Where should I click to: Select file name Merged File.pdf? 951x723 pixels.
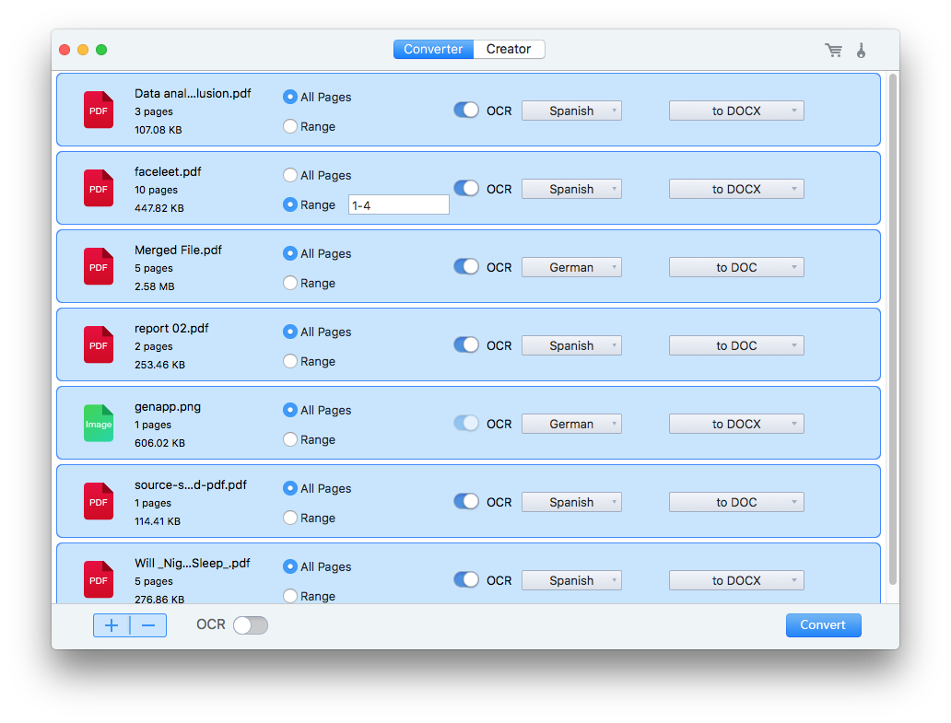pyautogui.click(x=178, y=250)
